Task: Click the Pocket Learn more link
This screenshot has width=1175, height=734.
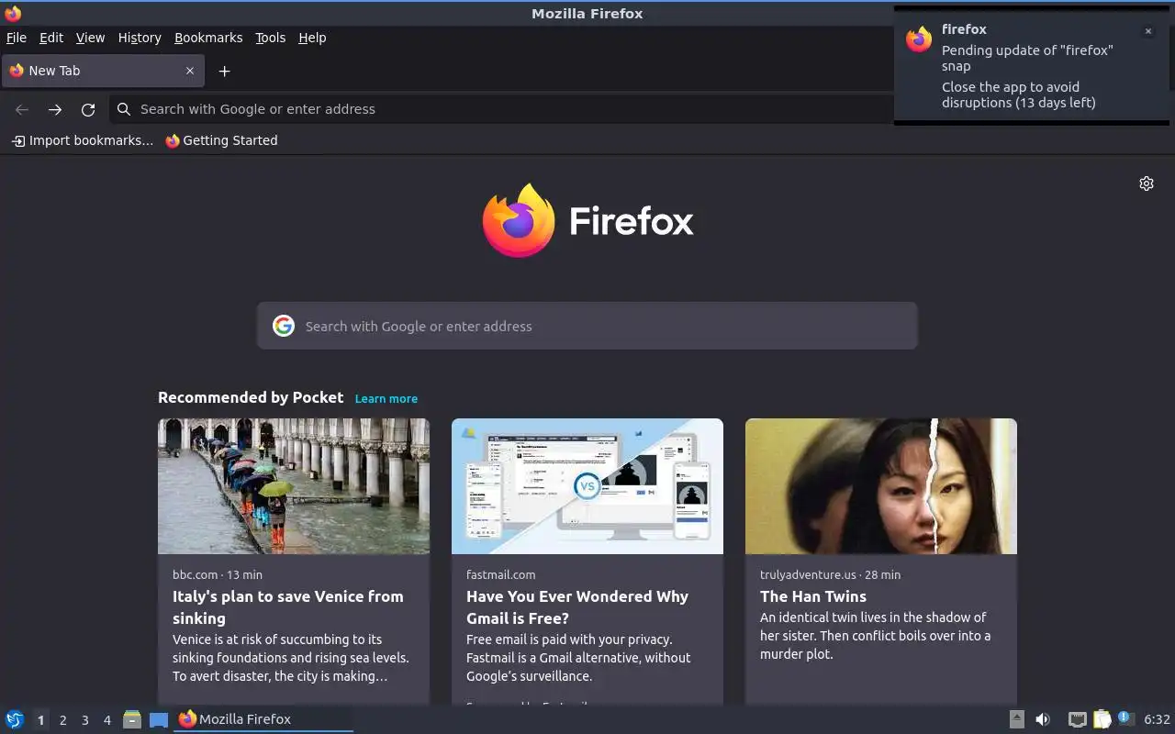Action: [386, 398]
